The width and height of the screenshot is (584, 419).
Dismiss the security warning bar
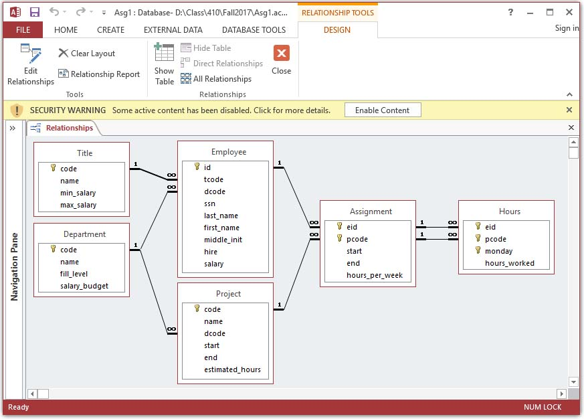(x=569, y=110)
